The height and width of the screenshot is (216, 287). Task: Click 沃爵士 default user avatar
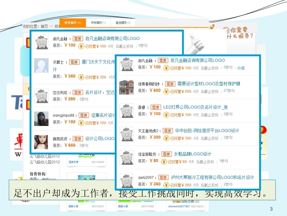pos(41,65)
